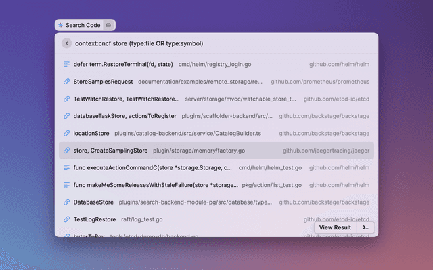Click github.com/prometheus/prometheus repository label
This screenshot has height=270, width=433.
(x=320, y=82)
